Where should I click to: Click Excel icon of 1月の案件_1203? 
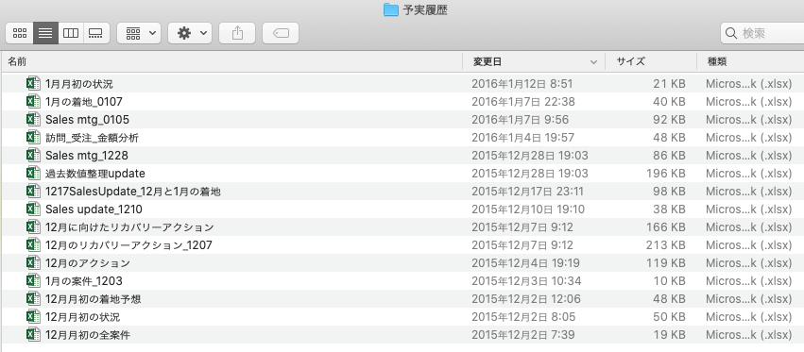click(x=33, y=281)
